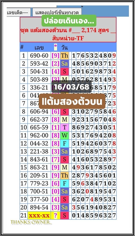Click the วัน column header

point(64,48)
